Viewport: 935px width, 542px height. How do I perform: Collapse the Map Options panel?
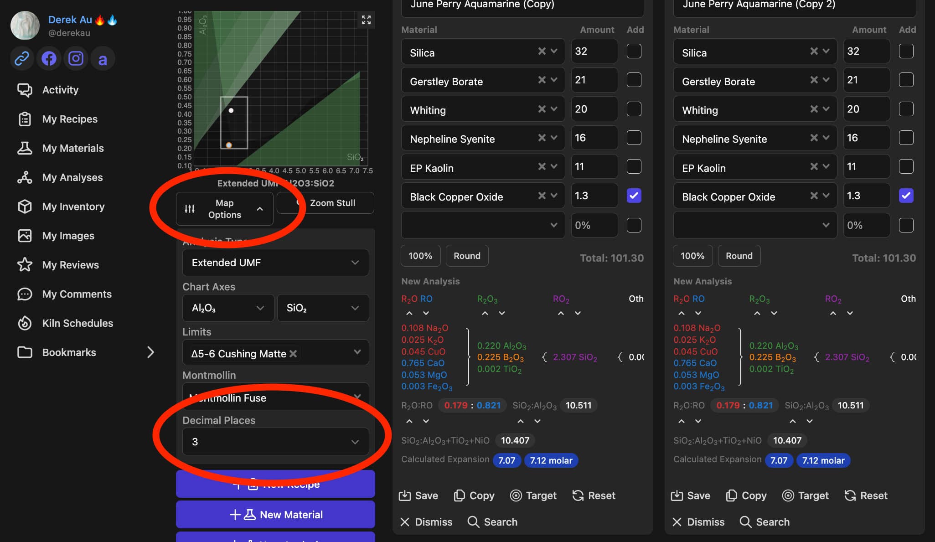pos(225,209)
